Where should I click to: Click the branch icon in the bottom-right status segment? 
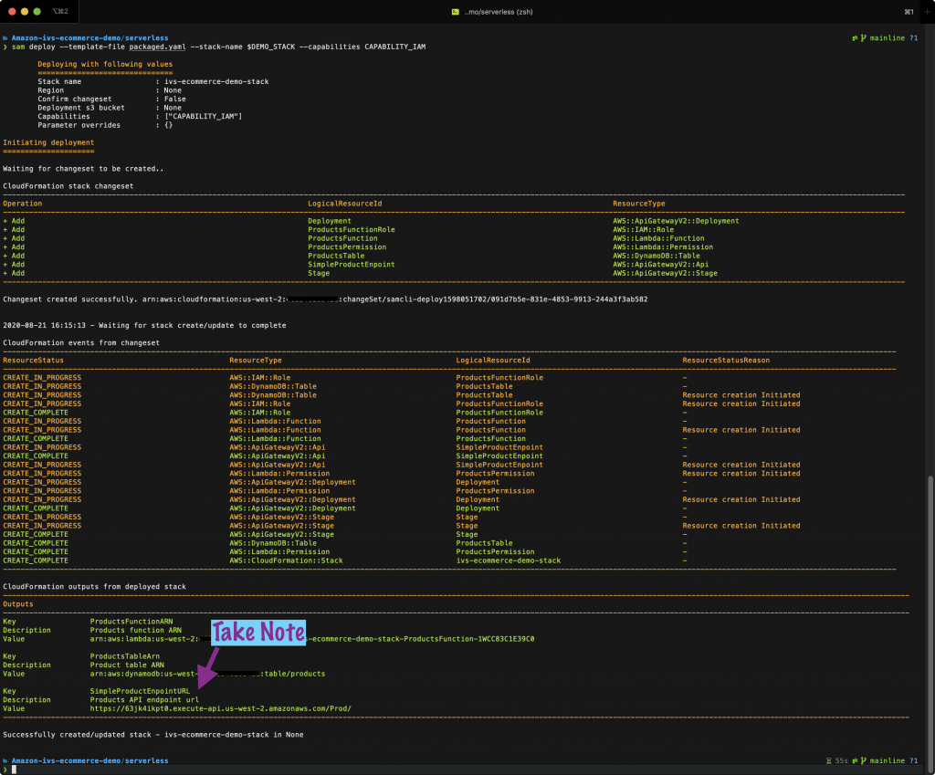coord(864,759)
